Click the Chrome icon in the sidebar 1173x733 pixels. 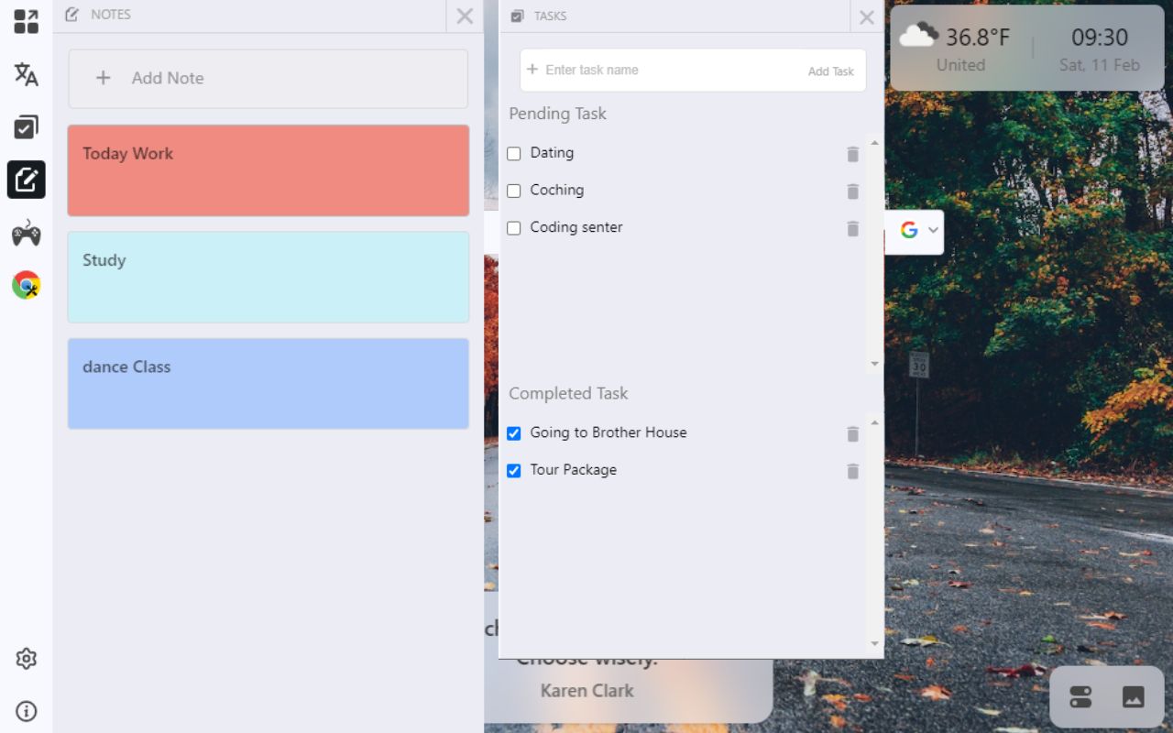pyautogui.click(x=26, y=285)
